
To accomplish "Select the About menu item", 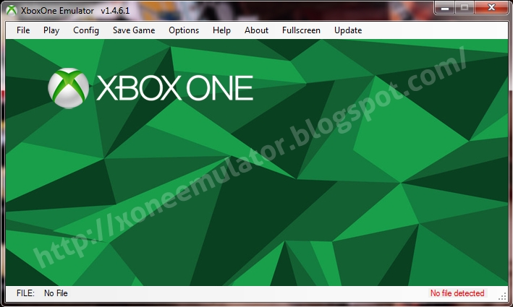I will [x=256, y=30].
